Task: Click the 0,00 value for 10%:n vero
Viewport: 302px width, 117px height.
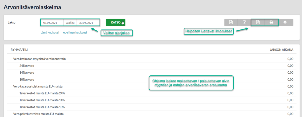Action: pos(290,80)
